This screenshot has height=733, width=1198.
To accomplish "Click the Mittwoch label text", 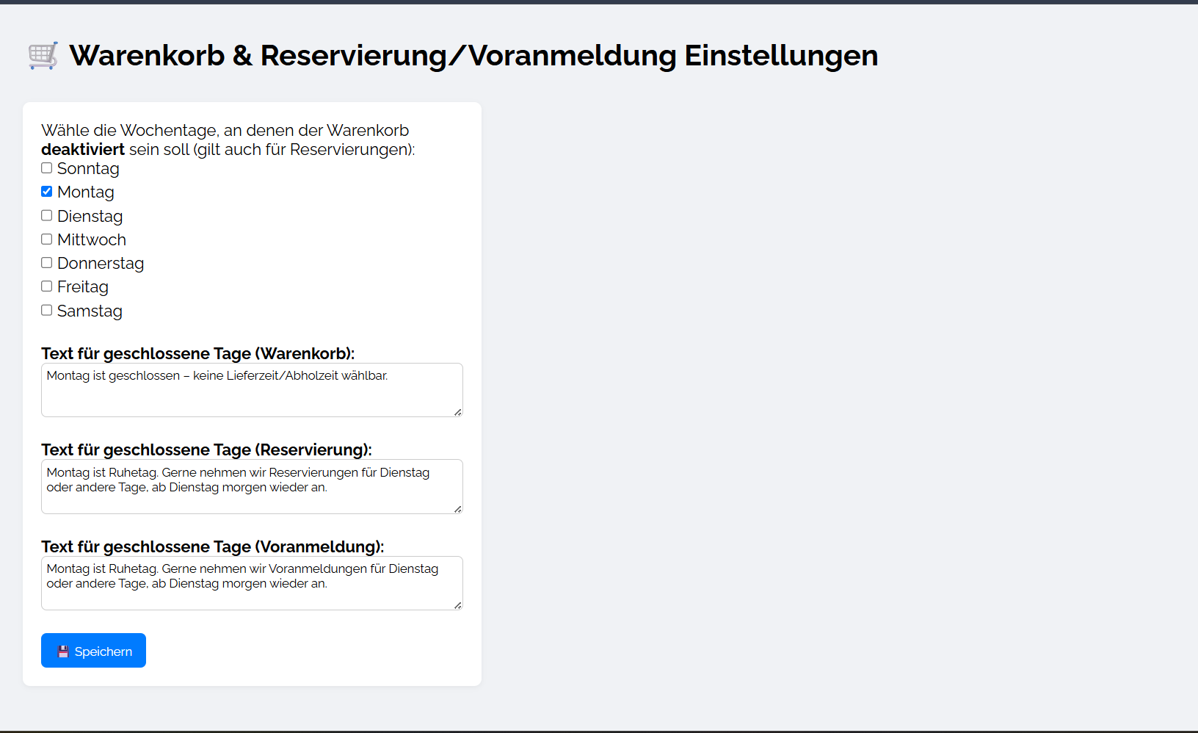I will pos(92,240).
